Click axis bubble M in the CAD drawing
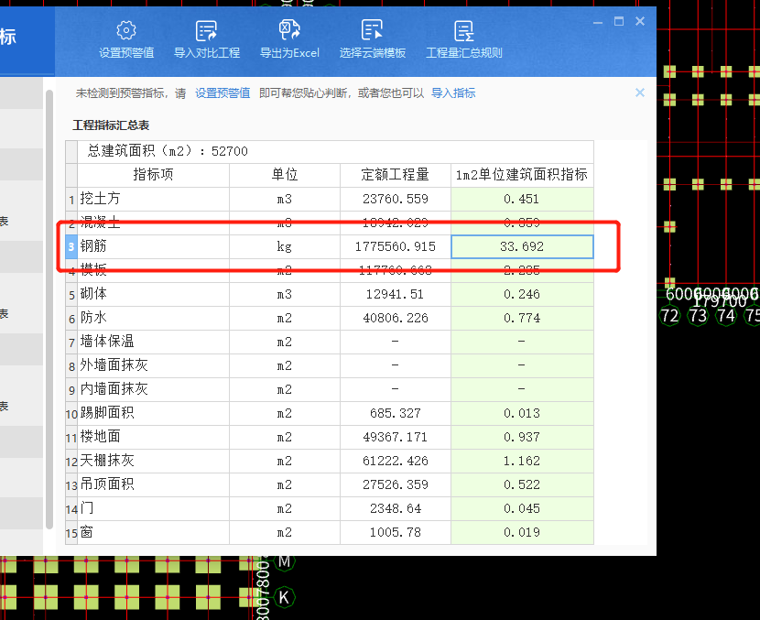Viewport: 760px width, 620px height. coord(285,561)
